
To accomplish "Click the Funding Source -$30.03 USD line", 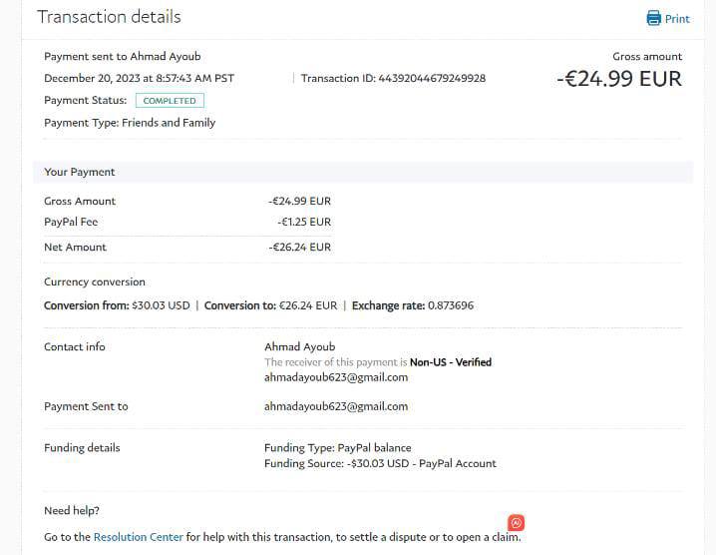I will pos(380,463).
